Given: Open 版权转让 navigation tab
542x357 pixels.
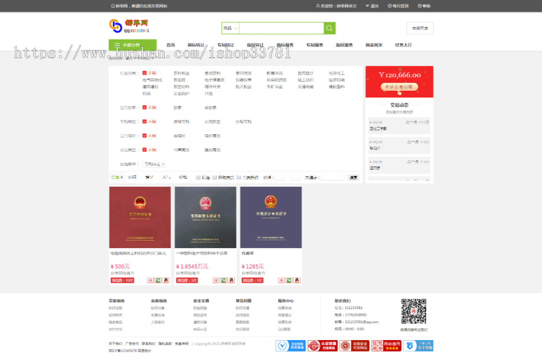Looking at the screenshot, I should [x=255, y=45].
